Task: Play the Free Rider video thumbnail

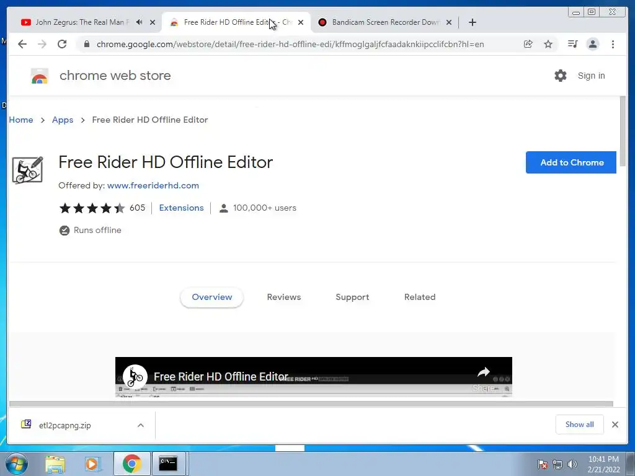Action: click(313, 377)
